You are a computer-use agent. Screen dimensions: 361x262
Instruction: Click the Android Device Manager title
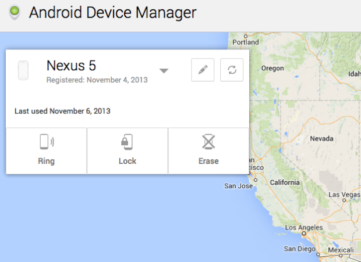(112, 12)
